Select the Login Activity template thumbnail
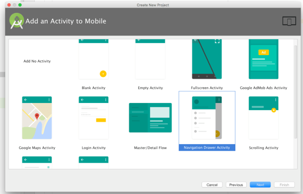 (x=93, y=118)
